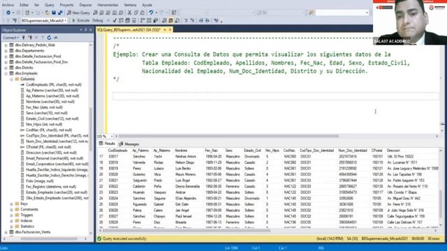Expand the dbo.Distrito table node

(6, 68)
